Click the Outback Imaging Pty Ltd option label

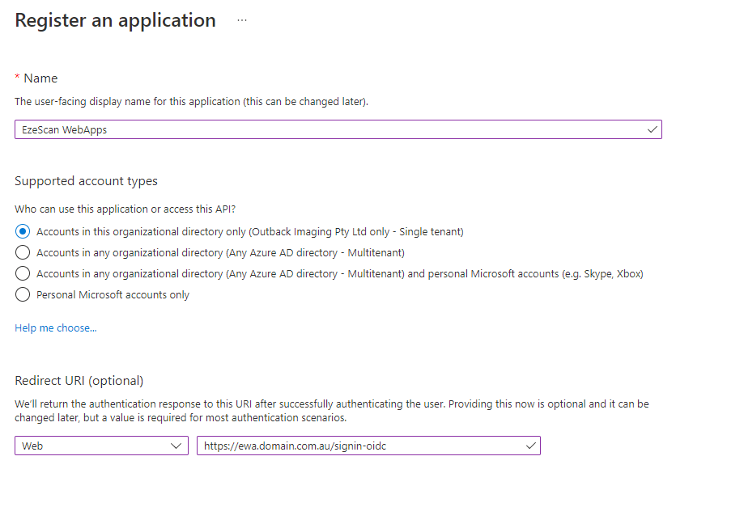tap(250, 231)
